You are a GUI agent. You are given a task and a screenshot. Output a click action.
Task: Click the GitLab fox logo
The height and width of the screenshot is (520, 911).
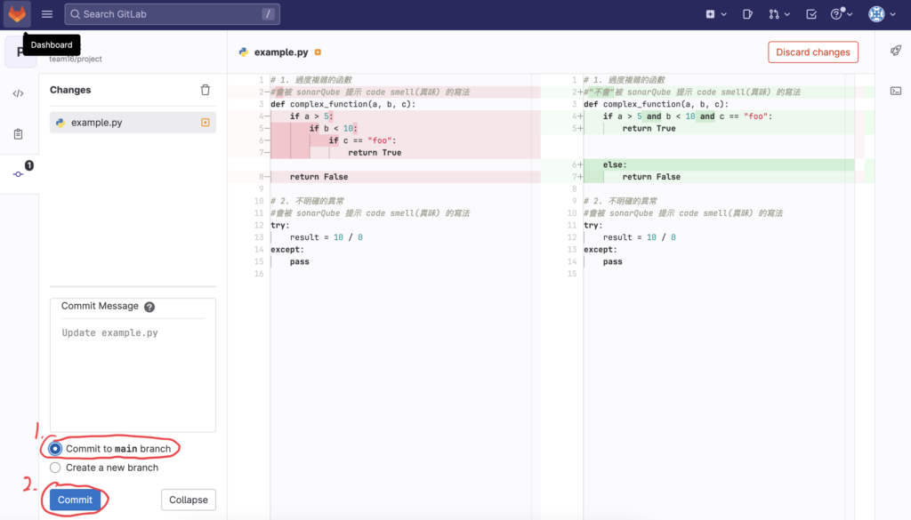(x=17, y=14)
